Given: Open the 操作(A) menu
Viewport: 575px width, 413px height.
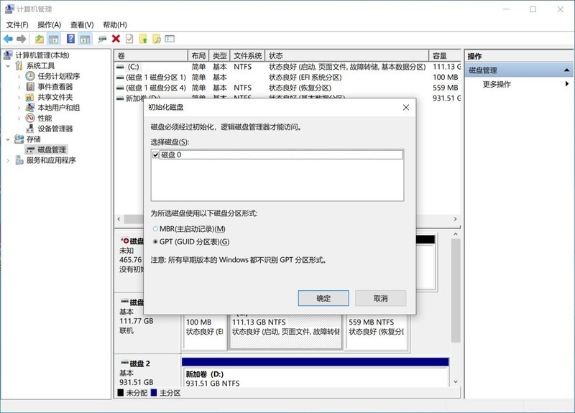Looking at the screenshot, I should point(49,24).
